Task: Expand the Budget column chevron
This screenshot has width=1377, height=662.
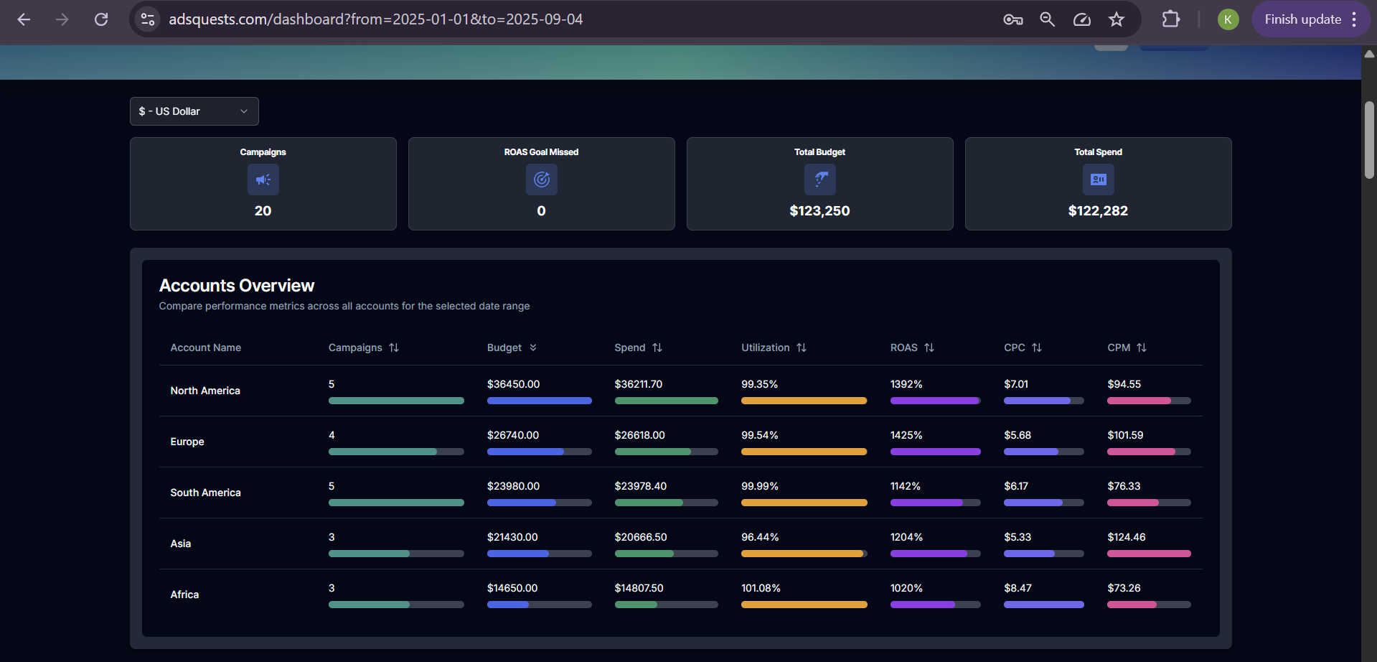Action: point(534,348)
